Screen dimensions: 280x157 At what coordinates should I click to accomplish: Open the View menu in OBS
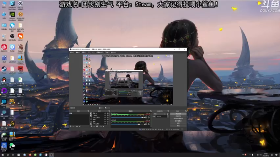click(84, 52)
